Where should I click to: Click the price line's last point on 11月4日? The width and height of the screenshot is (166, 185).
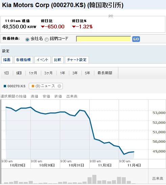(x=134, y=152)
